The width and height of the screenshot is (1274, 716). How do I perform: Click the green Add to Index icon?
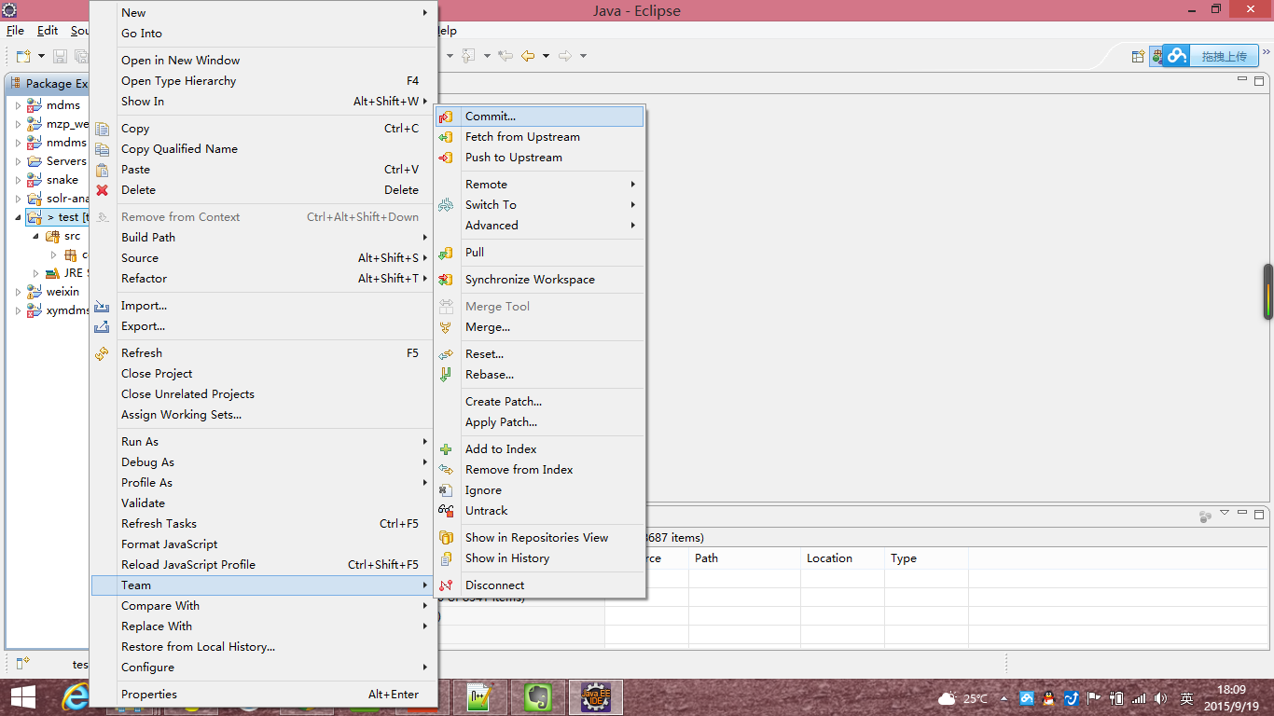[446, 449]
